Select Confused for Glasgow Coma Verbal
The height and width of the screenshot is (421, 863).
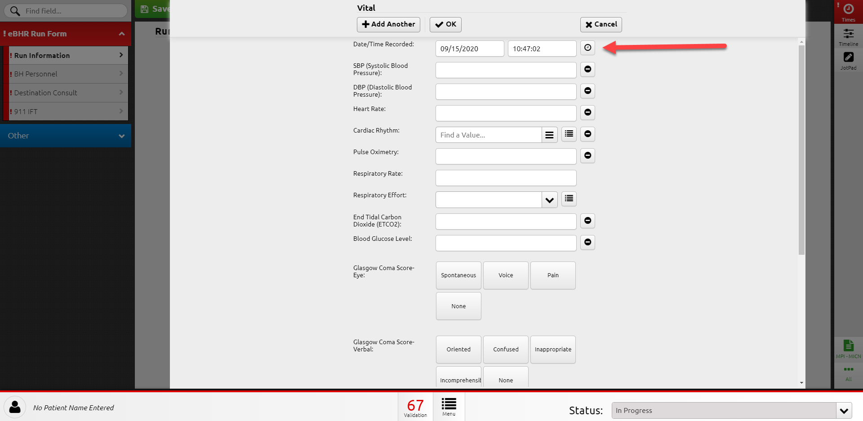(506, 349)
